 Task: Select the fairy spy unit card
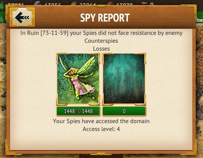click(x=78, y=79)
